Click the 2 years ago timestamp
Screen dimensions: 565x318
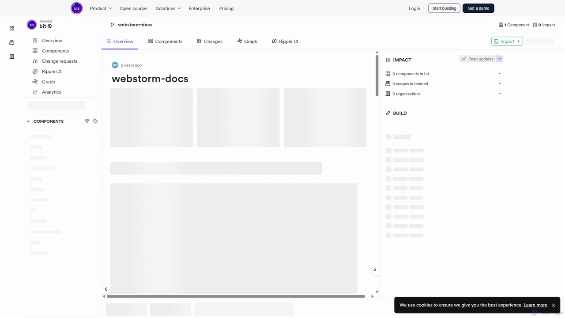coord(132,65)
